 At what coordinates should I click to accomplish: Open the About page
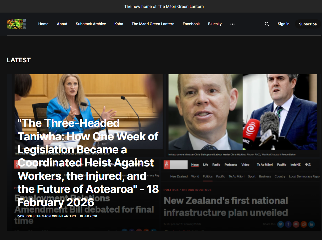click(x=62, y=24)
